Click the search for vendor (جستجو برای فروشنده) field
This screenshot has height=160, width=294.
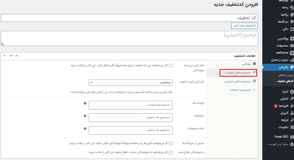131,105
